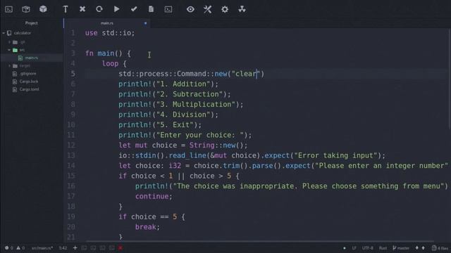Collapse the src folder
The height and width of the screenshot is (253, 451).
[x=9, y=50]
